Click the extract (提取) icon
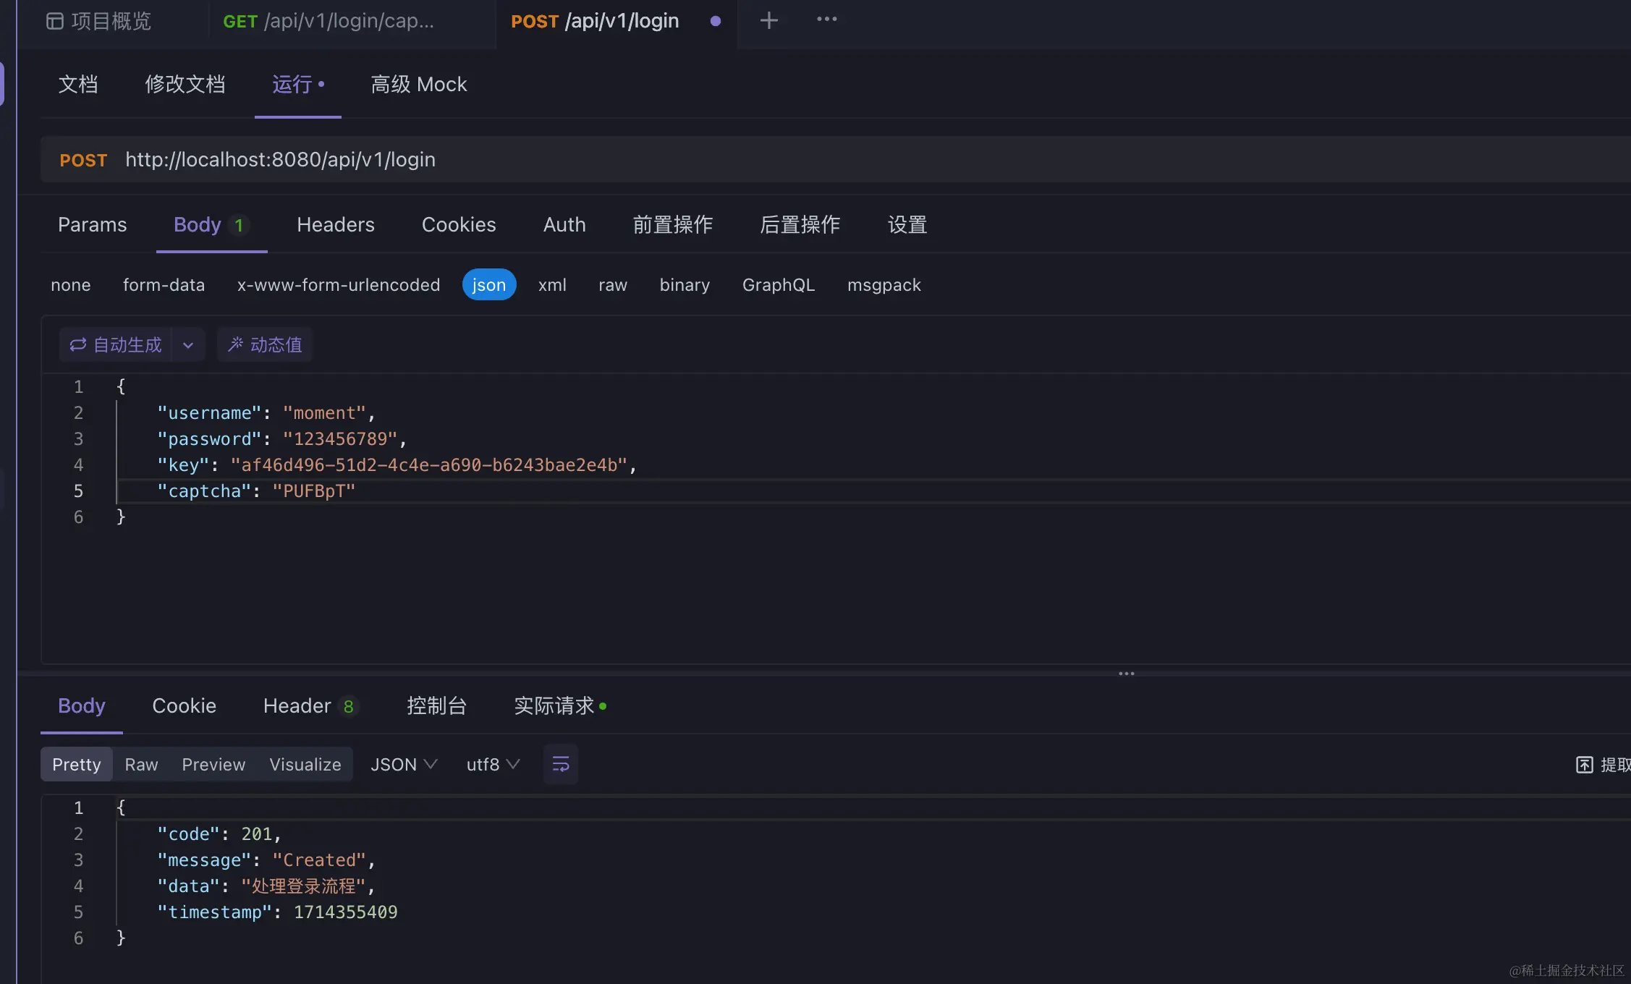The width and height of the screenshot is (1631, 984). pyautogui.click(x=1585, y=765)
